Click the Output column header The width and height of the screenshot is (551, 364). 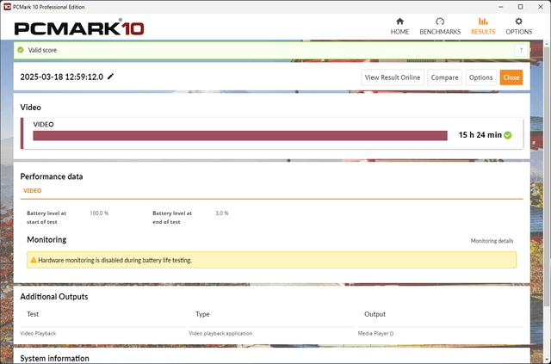coord(375,314)
